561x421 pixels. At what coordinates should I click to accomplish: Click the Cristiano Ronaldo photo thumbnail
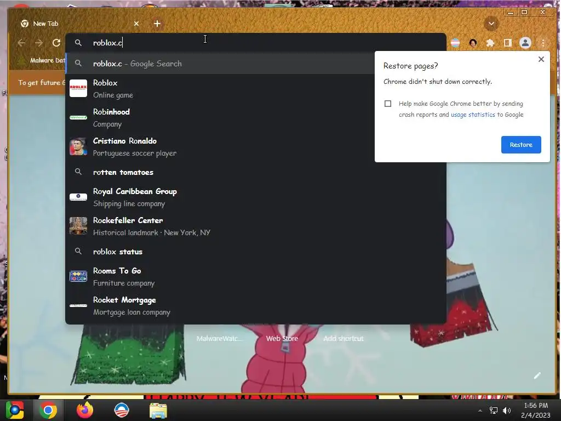click(x=78, y=146)
